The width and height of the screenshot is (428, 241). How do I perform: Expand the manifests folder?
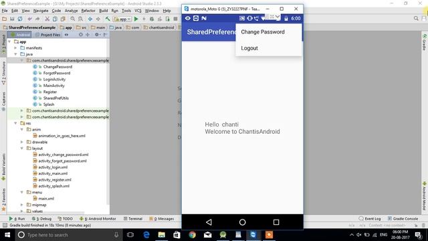pyautogui.click(x=15, y=48)
